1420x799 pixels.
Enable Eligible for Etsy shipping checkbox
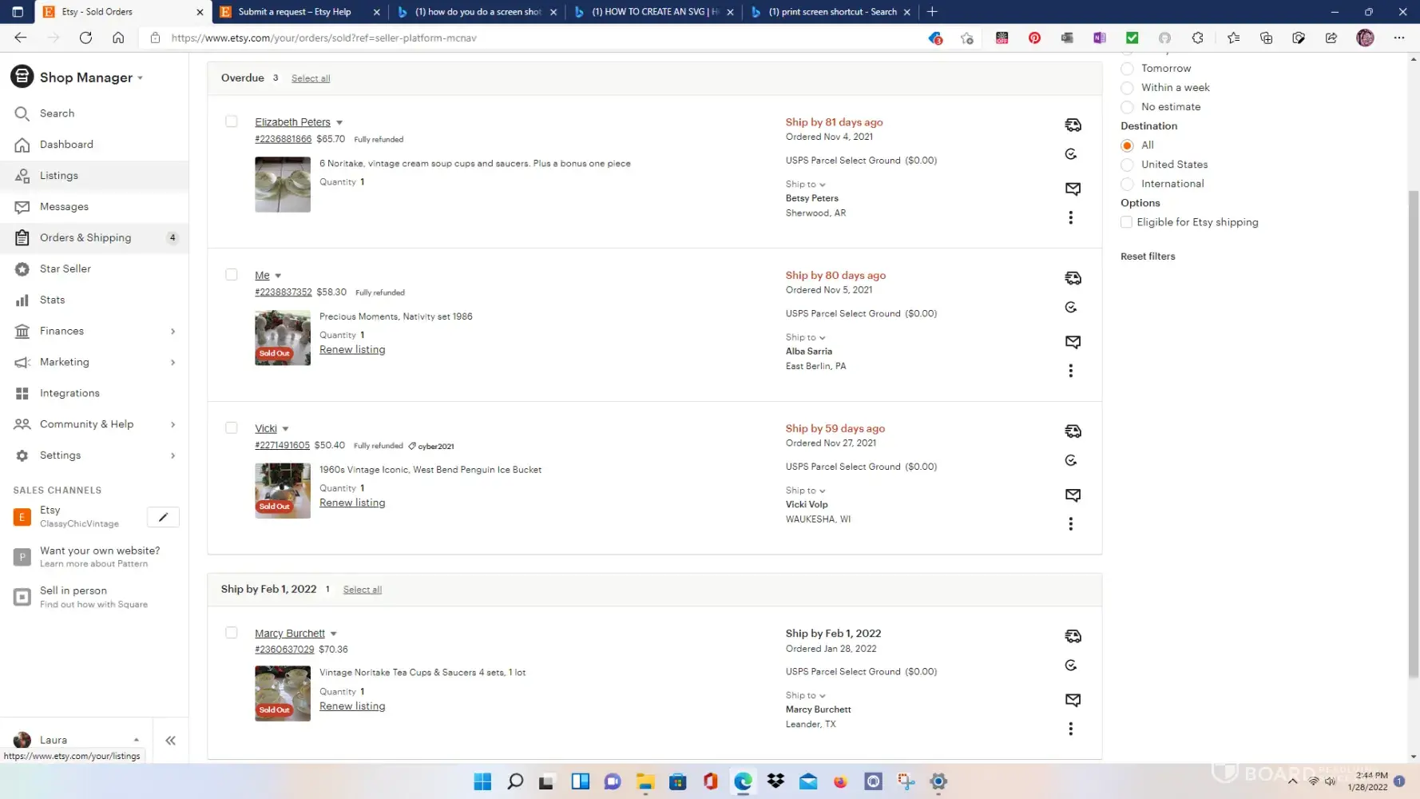(1126, 222)
